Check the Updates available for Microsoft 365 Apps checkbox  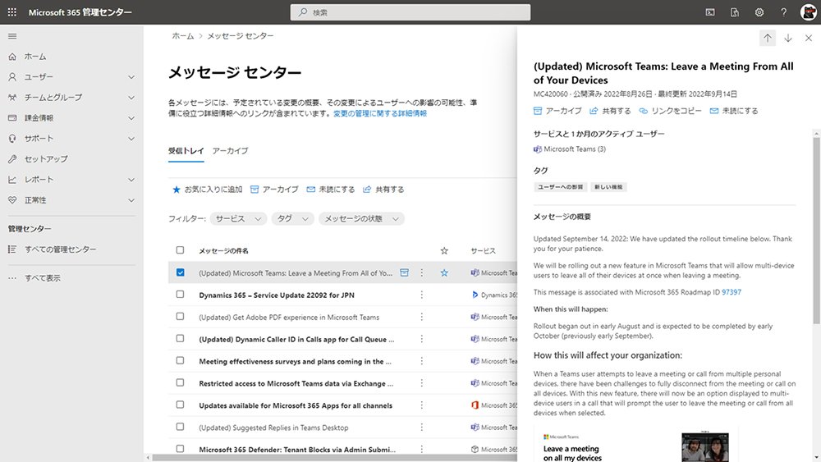[180, 405]
